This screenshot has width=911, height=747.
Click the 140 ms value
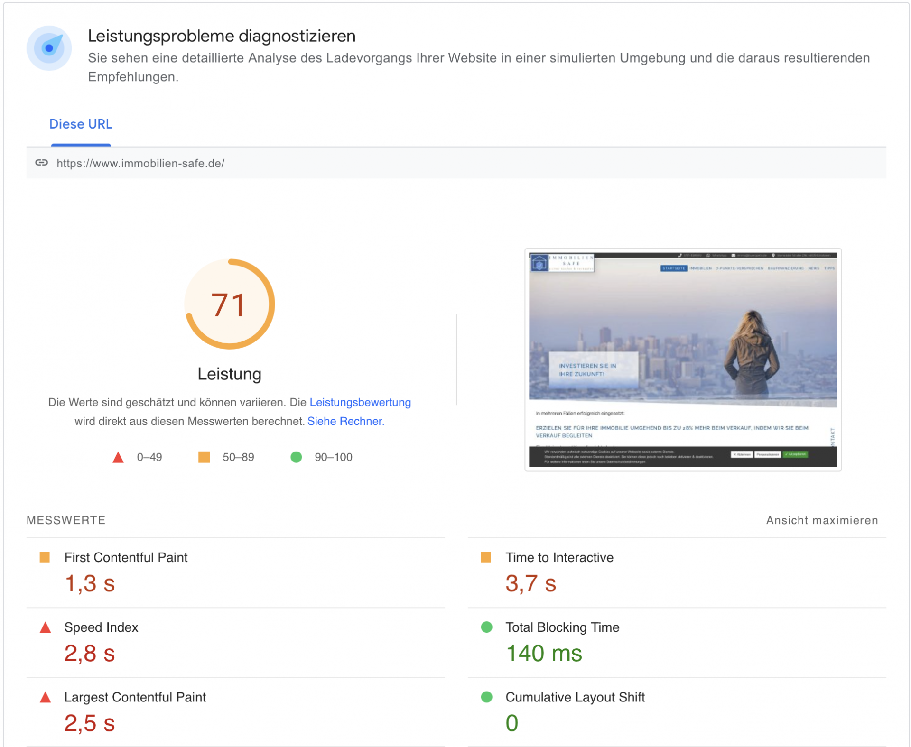click(x=544, y=654)
